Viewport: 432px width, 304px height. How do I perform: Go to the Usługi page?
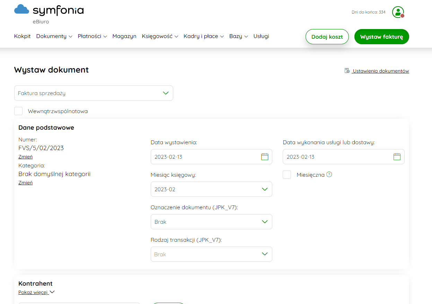coord(261,36)
